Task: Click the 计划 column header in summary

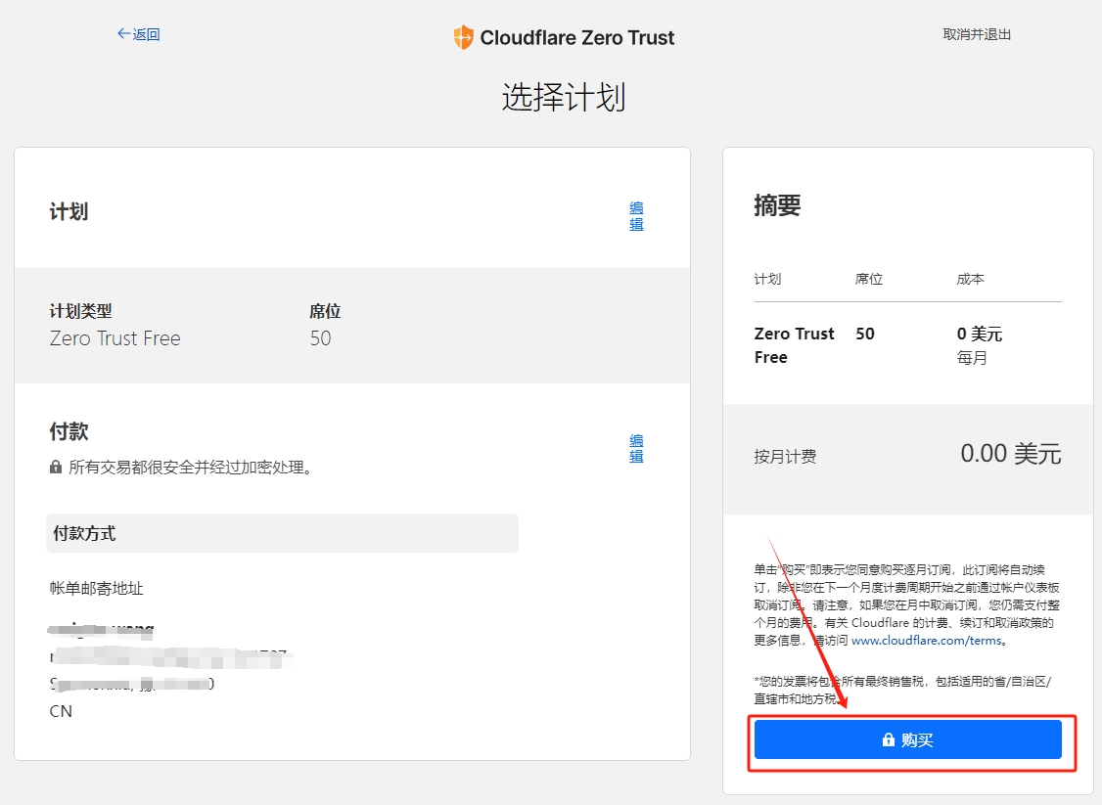Action: tap(767, 279)
